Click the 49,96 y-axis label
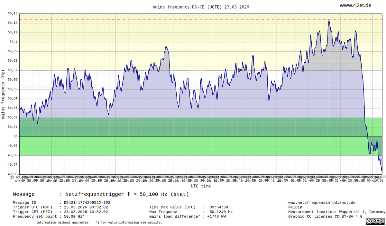 [x=13, y=174]
